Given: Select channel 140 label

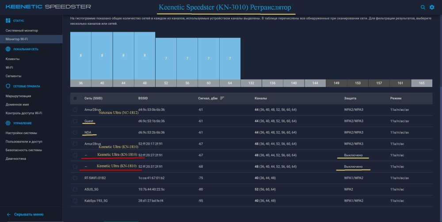Looking at the screenshot, I should (294, 83).
